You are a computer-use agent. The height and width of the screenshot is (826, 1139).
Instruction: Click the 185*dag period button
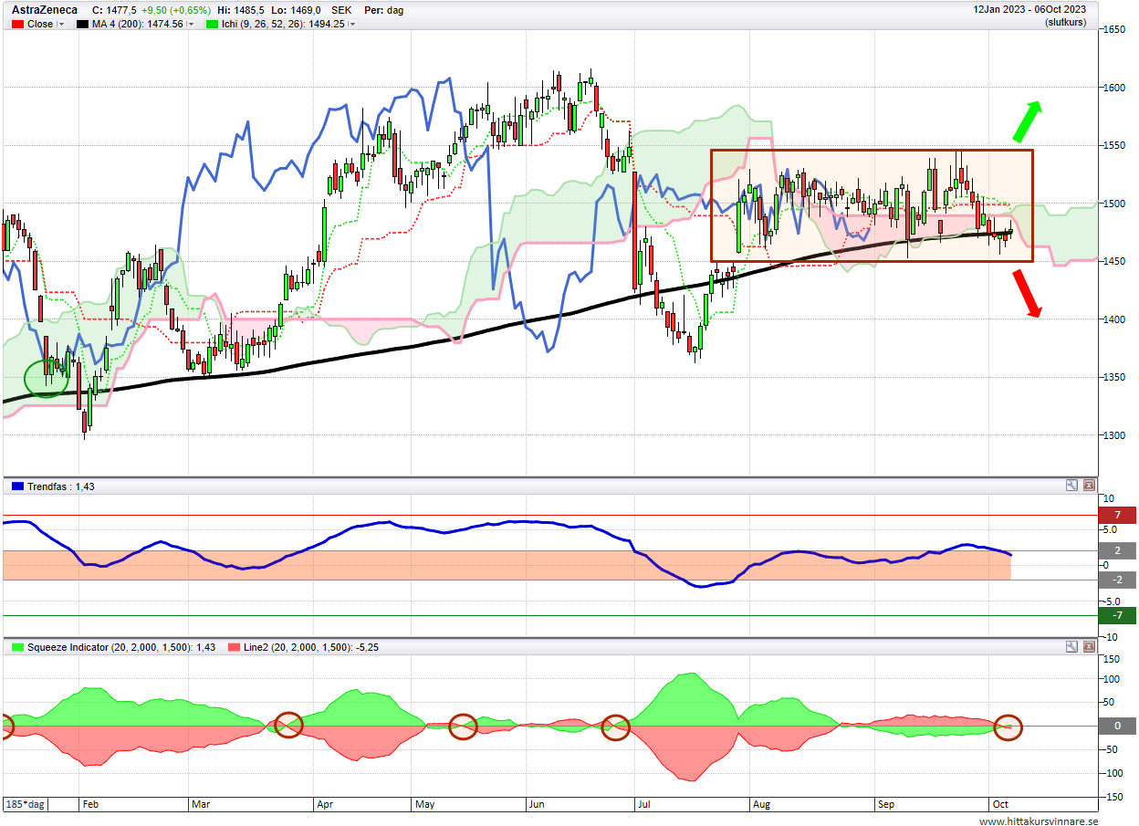[26, 805]
